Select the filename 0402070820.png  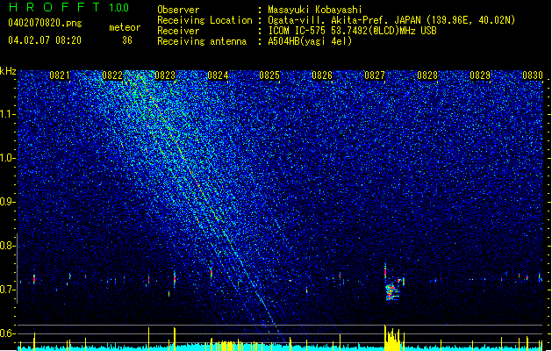[x=45, y=23]
